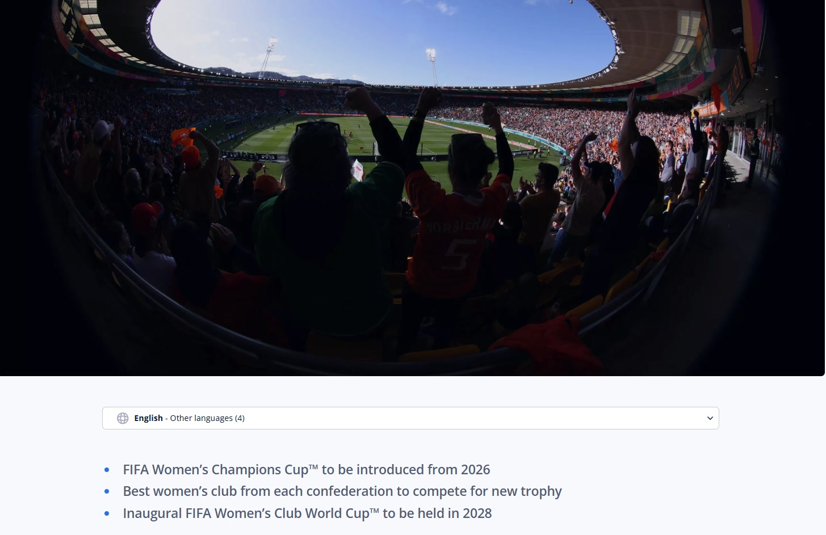
Task: Expand the language dropdown chevron arrow
Action: click(x=710, y=418)
